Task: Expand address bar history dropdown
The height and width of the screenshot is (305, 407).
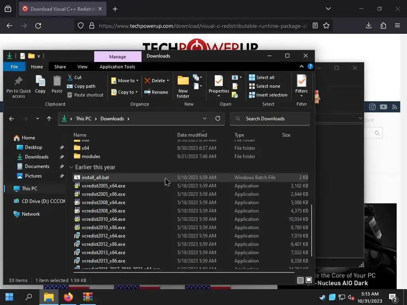Action: point(205,118)
